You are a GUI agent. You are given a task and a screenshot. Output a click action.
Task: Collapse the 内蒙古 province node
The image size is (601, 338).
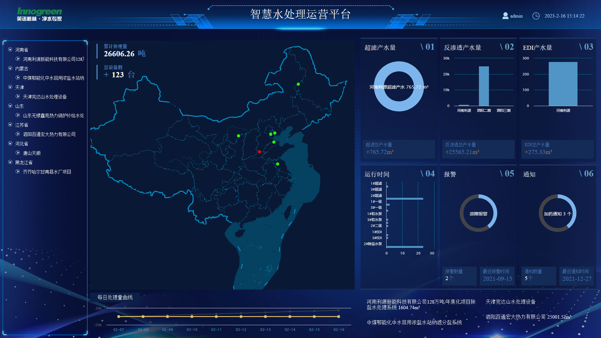(x=10, y=68)
